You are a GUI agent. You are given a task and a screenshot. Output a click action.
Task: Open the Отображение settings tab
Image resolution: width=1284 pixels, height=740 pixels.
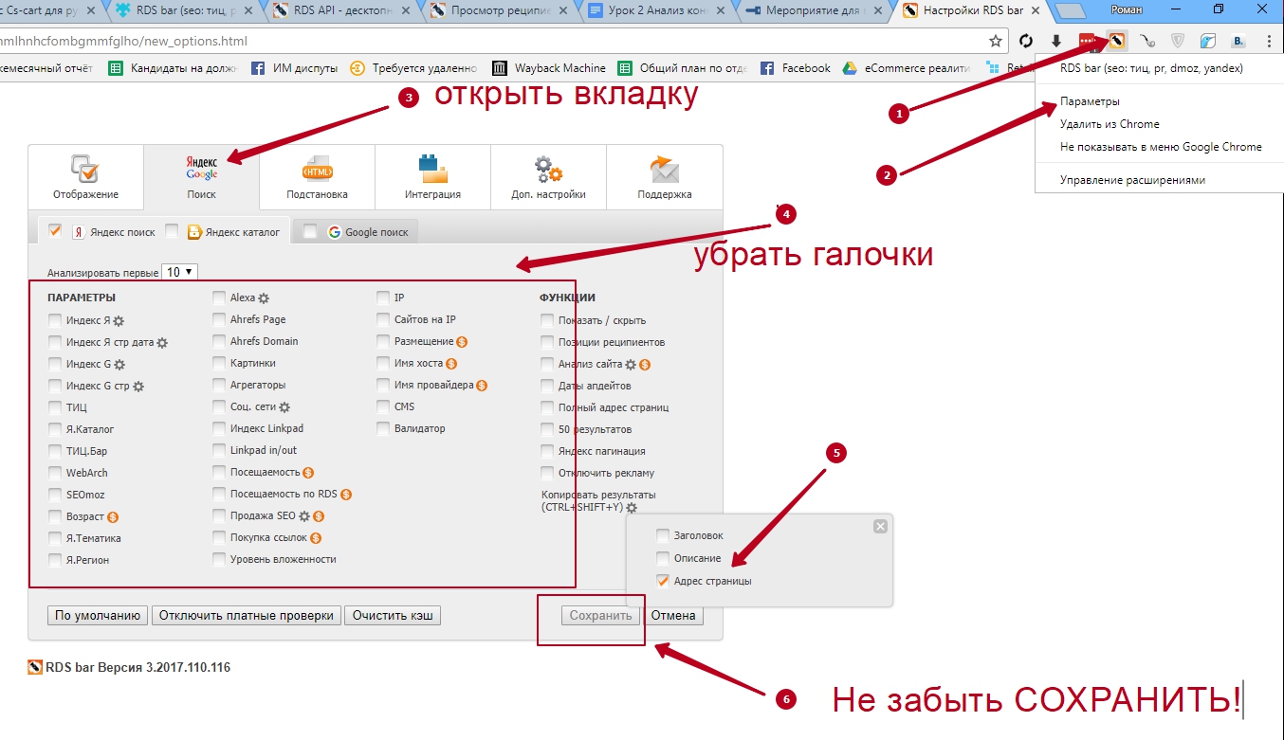coord(85,177)
